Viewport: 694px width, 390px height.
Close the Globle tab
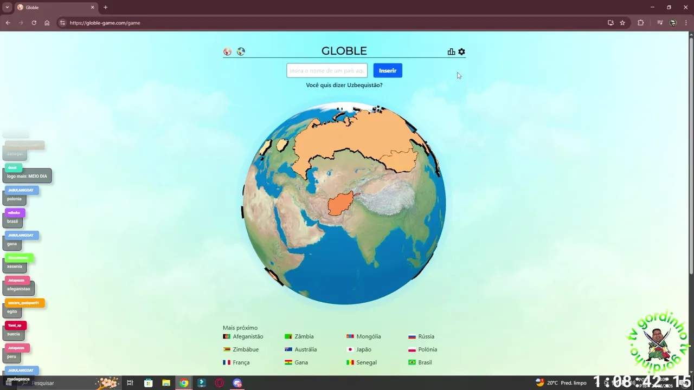[x=92, y=8]
